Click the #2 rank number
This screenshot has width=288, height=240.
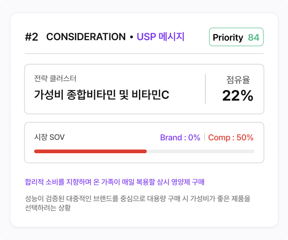pos(31,37)
